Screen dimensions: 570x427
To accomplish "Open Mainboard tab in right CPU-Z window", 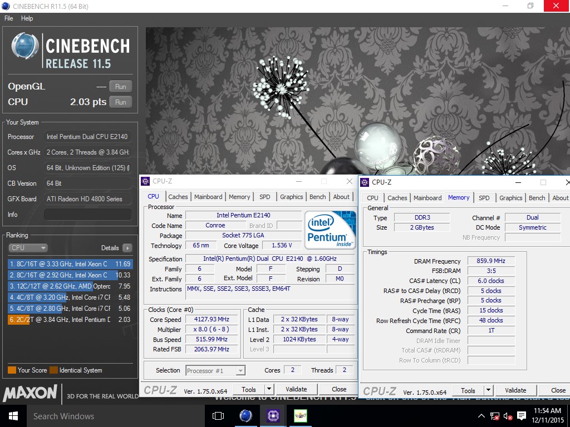I will pos(427,198).
